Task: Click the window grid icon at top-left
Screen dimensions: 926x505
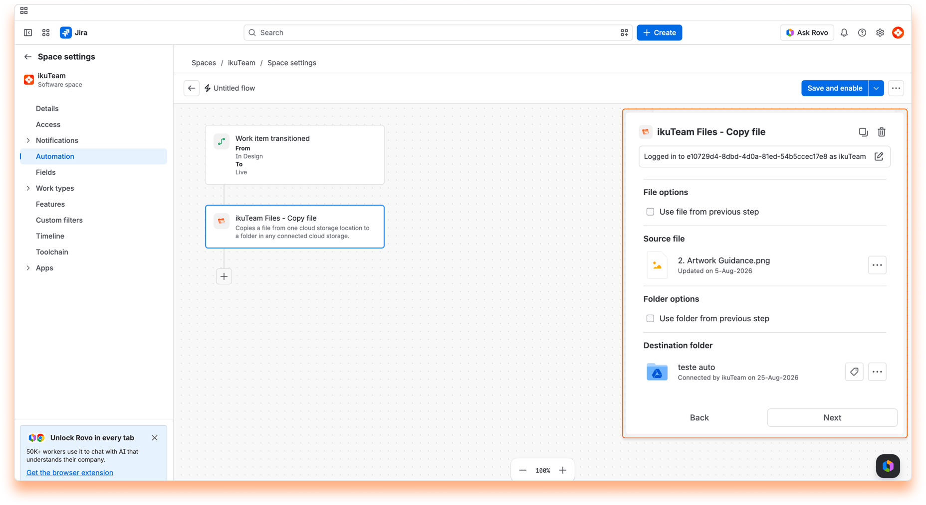Action: tap(24, 10)
